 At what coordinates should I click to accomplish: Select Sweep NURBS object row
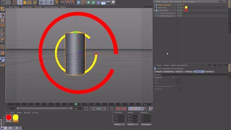(x=163, y=10)
